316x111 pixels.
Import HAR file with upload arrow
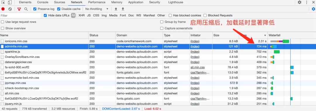[x=116, y=9]
